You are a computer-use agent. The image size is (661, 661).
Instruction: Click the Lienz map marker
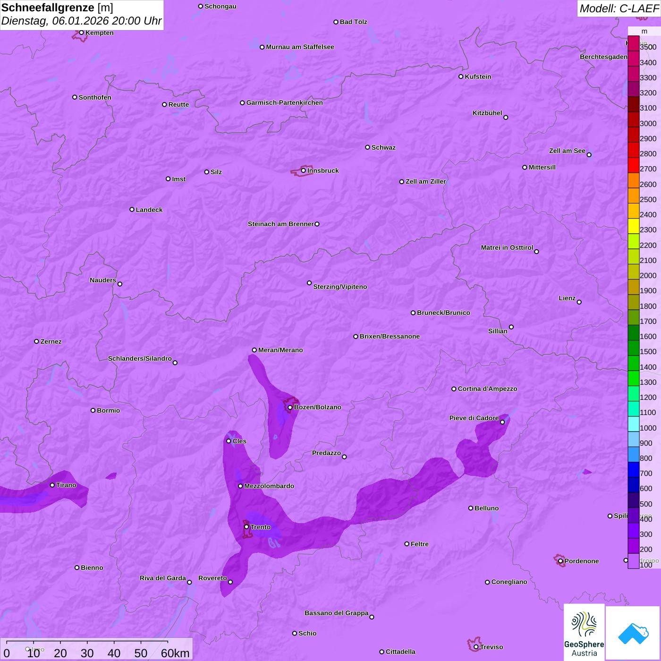579,302
